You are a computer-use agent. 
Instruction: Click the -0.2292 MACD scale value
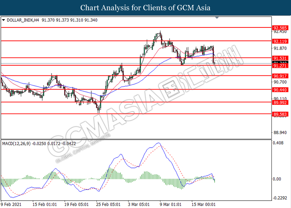click(279, 198)
